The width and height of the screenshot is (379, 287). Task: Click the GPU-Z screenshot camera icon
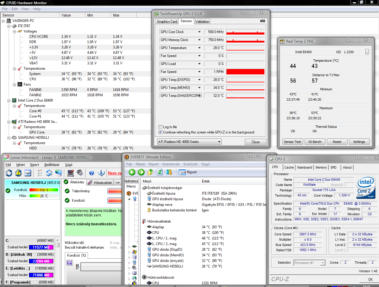pos(263,21)
